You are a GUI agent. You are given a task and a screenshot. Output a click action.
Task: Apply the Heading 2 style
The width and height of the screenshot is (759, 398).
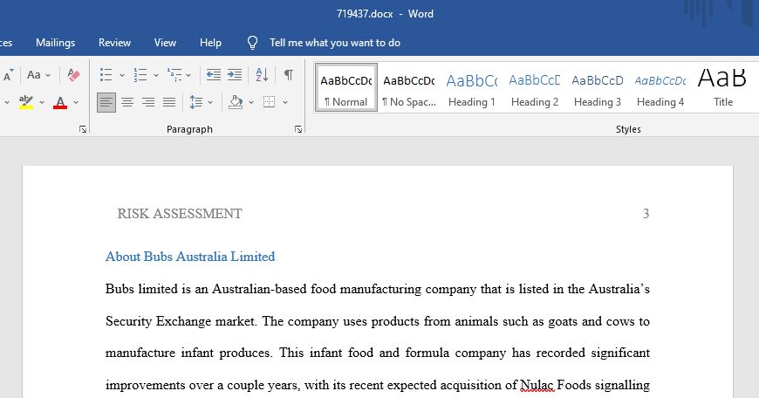pos(535,87)
